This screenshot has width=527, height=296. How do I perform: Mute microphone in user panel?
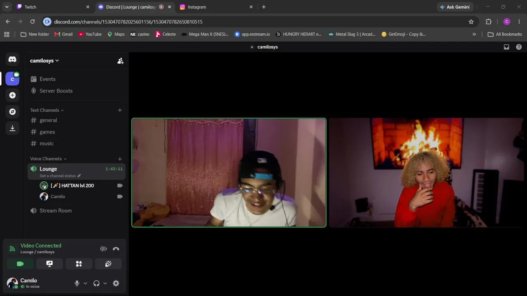point(77,283)
